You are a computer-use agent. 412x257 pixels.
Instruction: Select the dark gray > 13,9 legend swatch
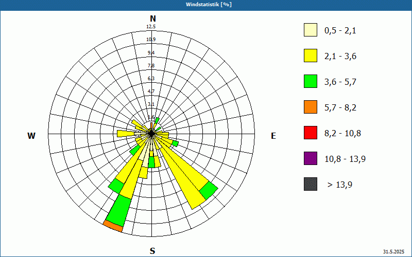[x=311, y=184]
